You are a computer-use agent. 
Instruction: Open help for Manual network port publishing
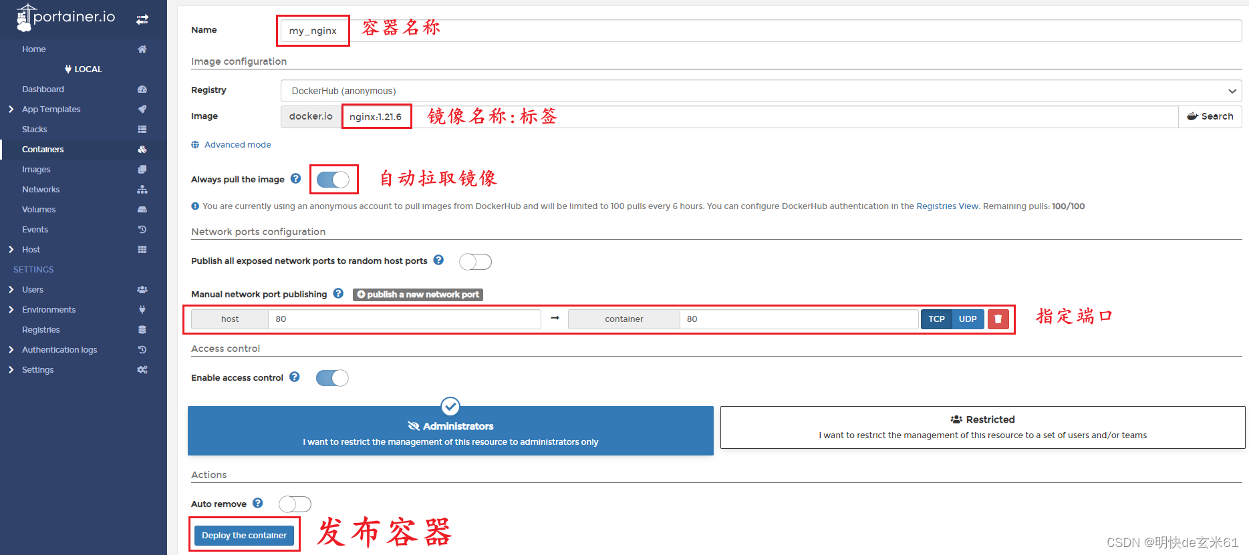[338, 293]
